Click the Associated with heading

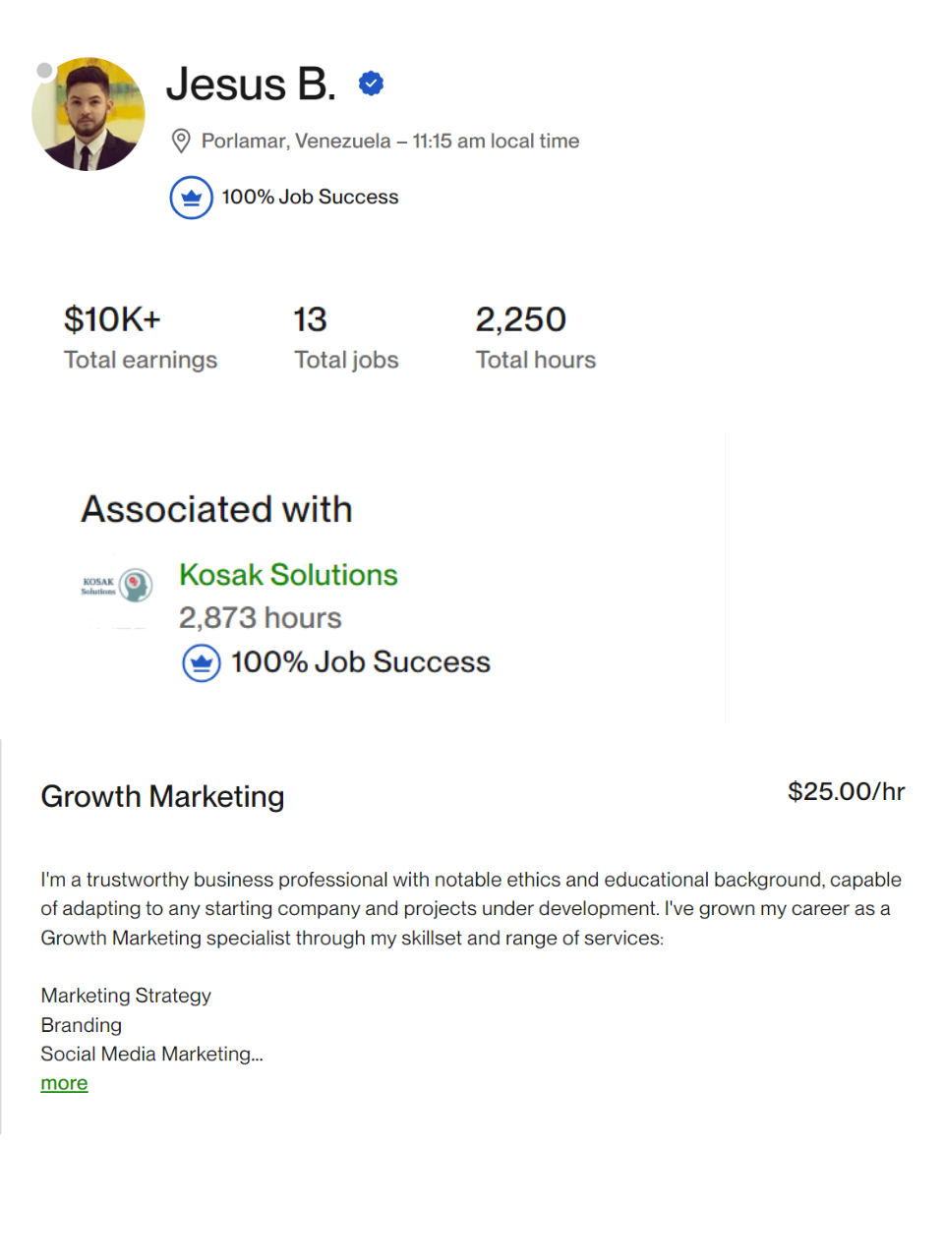pos(216,509)
